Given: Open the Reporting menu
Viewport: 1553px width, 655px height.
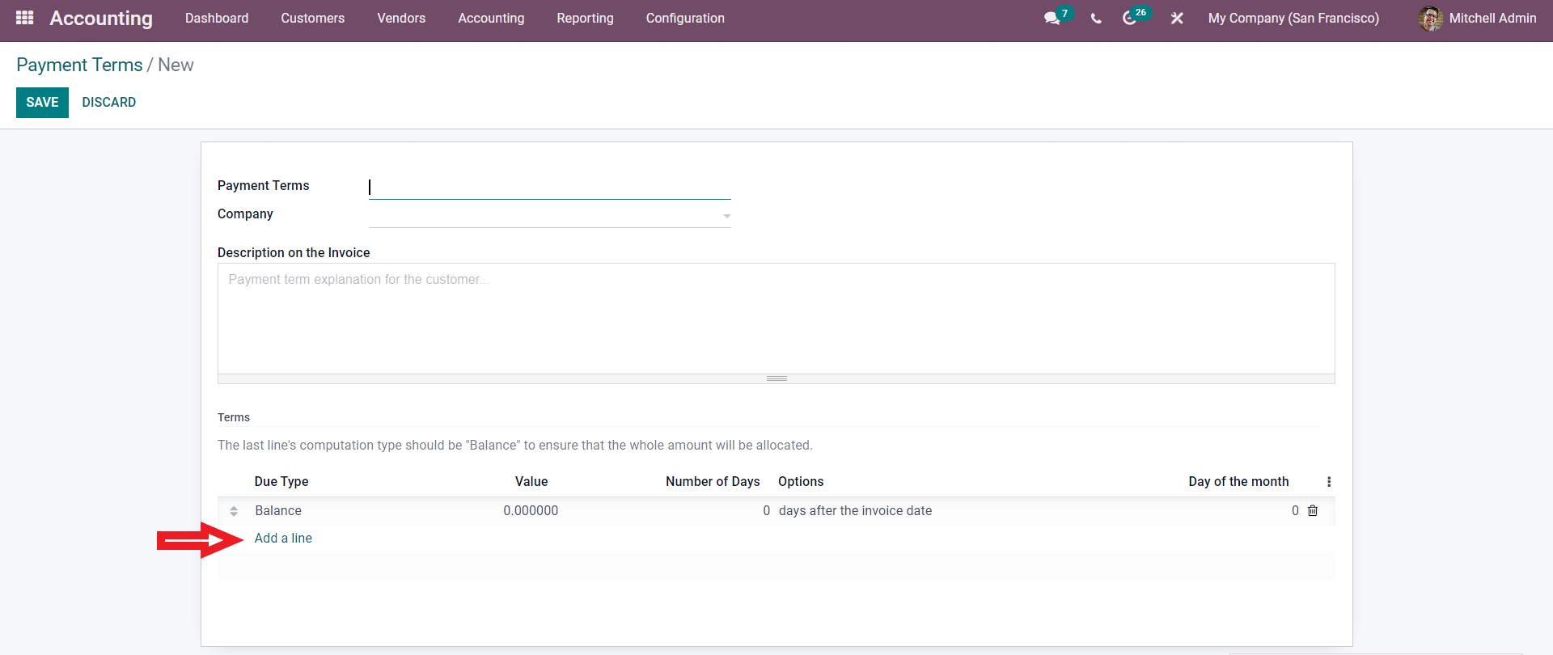Looking at the screenshot, I should point(585,18).
